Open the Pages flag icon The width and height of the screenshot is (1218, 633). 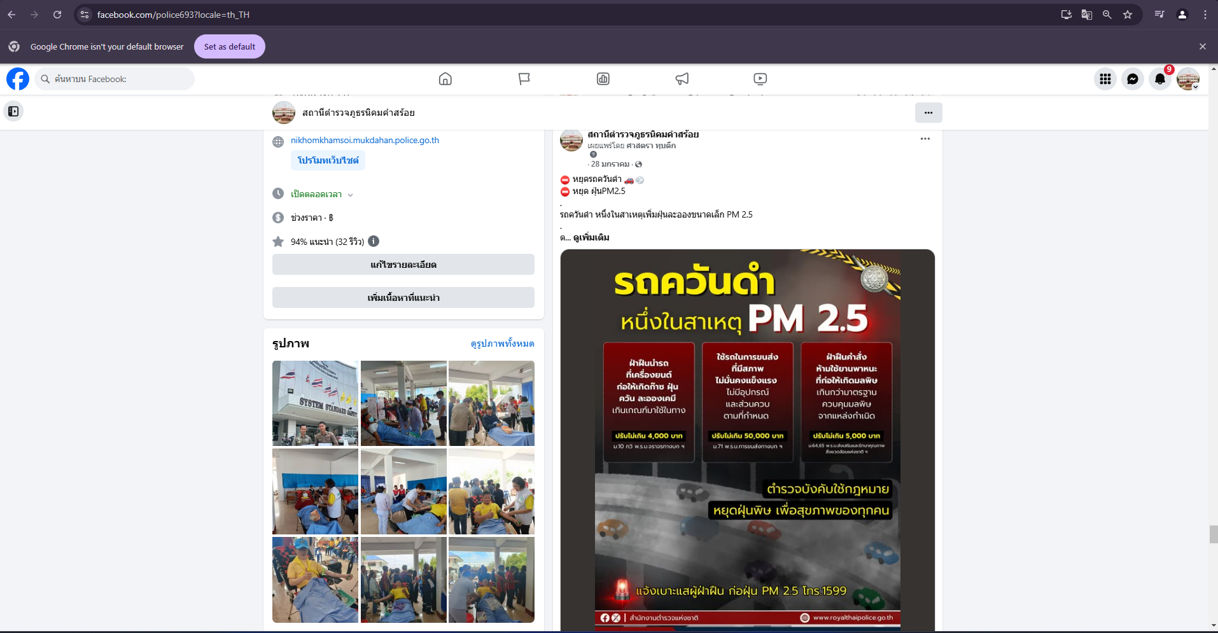coord(524,79)
